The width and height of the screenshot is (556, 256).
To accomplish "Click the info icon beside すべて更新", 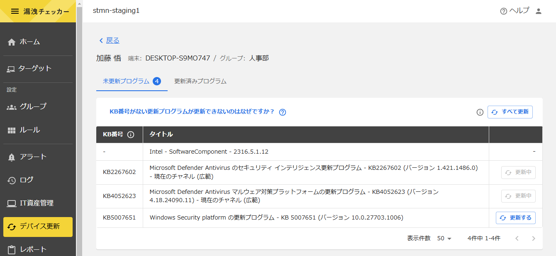I will [x=480, y=112].
